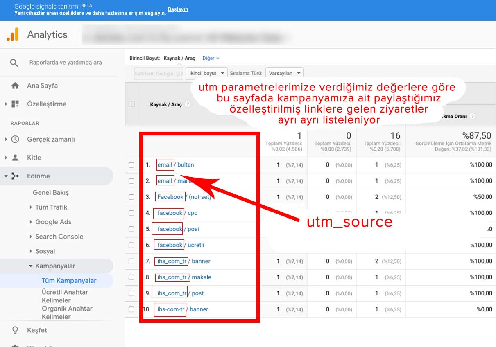Click the Google signals tanıtımı banner title
The width and height of the screenshot is (496, 347).
47,7
